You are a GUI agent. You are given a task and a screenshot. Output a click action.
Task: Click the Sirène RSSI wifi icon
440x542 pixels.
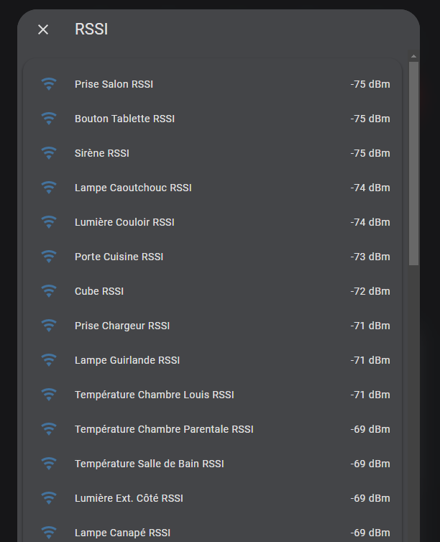point(49,153)
